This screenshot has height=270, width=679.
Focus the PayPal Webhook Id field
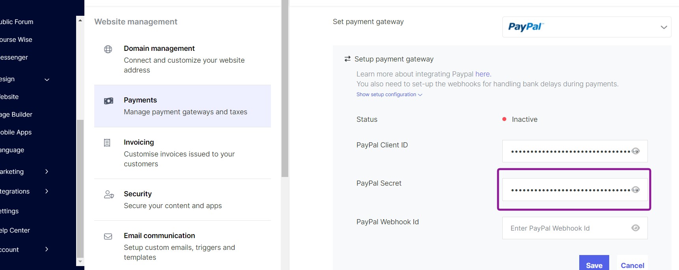pyautogui.click(x=575, y=228)
